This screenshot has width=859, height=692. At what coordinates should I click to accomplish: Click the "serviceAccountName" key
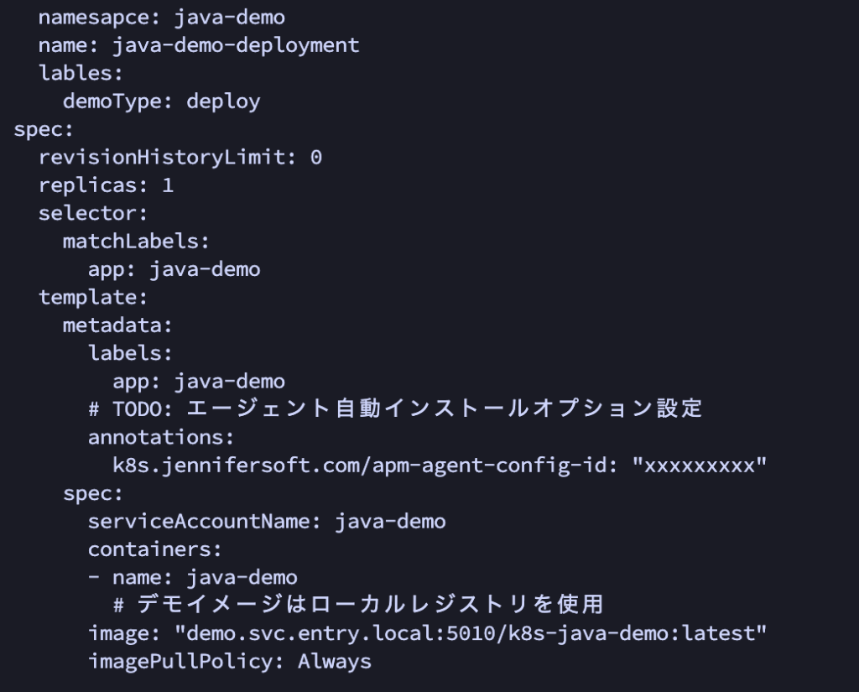click(x=199, y=521)
